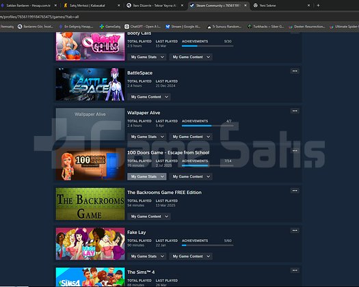Image resolution: width=359 pixels, height=287 pixels.
Task: Expand My Game Stats for 100 Doors Game
Action: tap(147, 176)
